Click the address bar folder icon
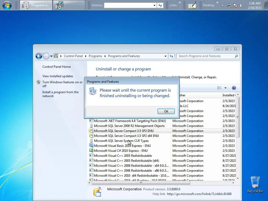This screenshot has width=268, height=201. 56,56
